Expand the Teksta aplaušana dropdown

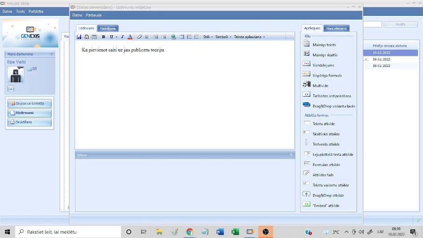click(x=249, y=37)
